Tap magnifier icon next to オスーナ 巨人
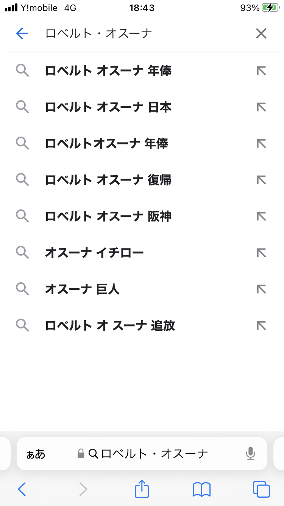The image size is (284, 506). point(23,289)
